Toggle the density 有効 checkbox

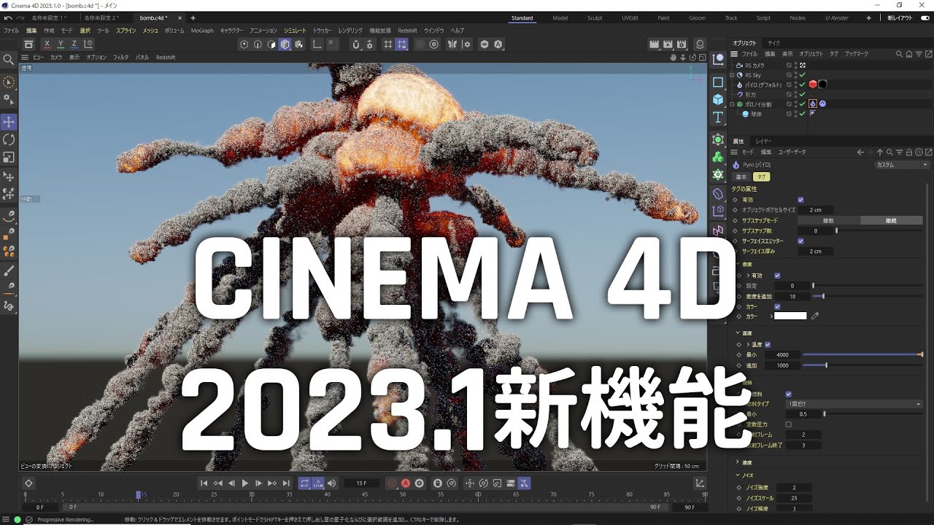pyautogui.click(x=777, y=276)
